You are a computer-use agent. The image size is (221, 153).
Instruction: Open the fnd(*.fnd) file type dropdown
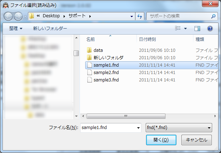point(179,128)
